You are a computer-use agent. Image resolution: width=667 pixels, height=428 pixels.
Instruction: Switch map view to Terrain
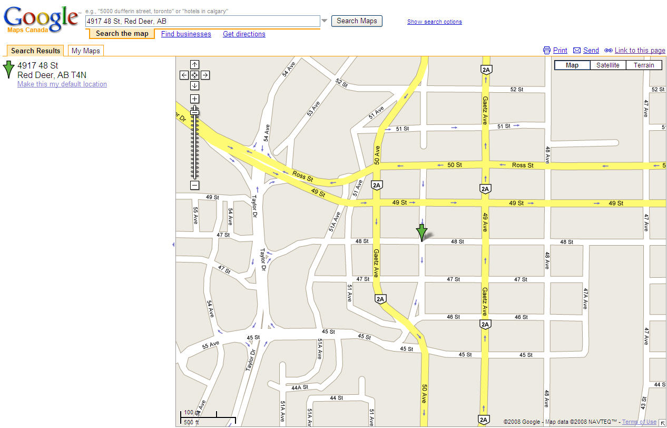pyautogui.click(x=644, y=65)
